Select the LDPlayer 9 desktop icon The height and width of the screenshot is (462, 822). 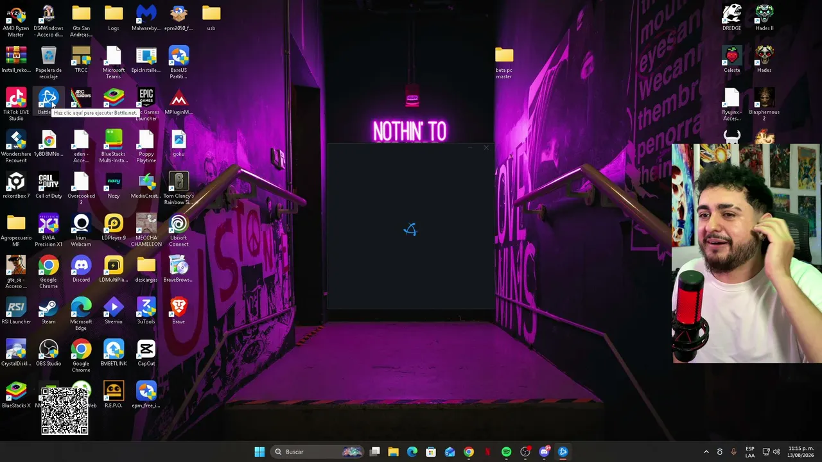(114, 227)
